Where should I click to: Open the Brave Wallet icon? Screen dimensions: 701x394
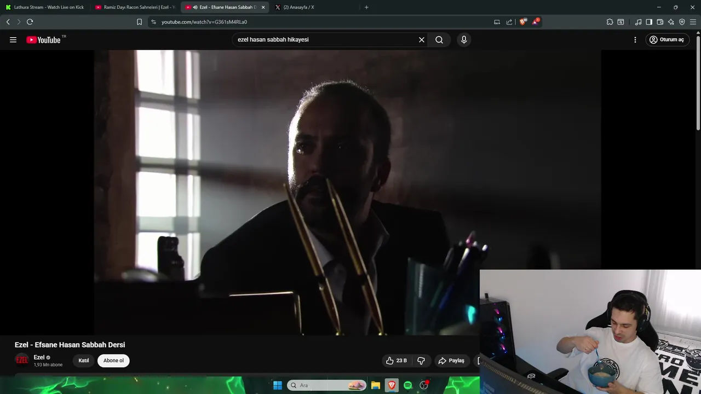660,22
